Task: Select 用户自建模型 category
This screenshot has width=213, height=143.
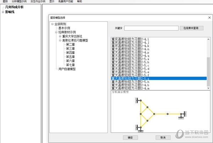Action: [x=67, y=69]
